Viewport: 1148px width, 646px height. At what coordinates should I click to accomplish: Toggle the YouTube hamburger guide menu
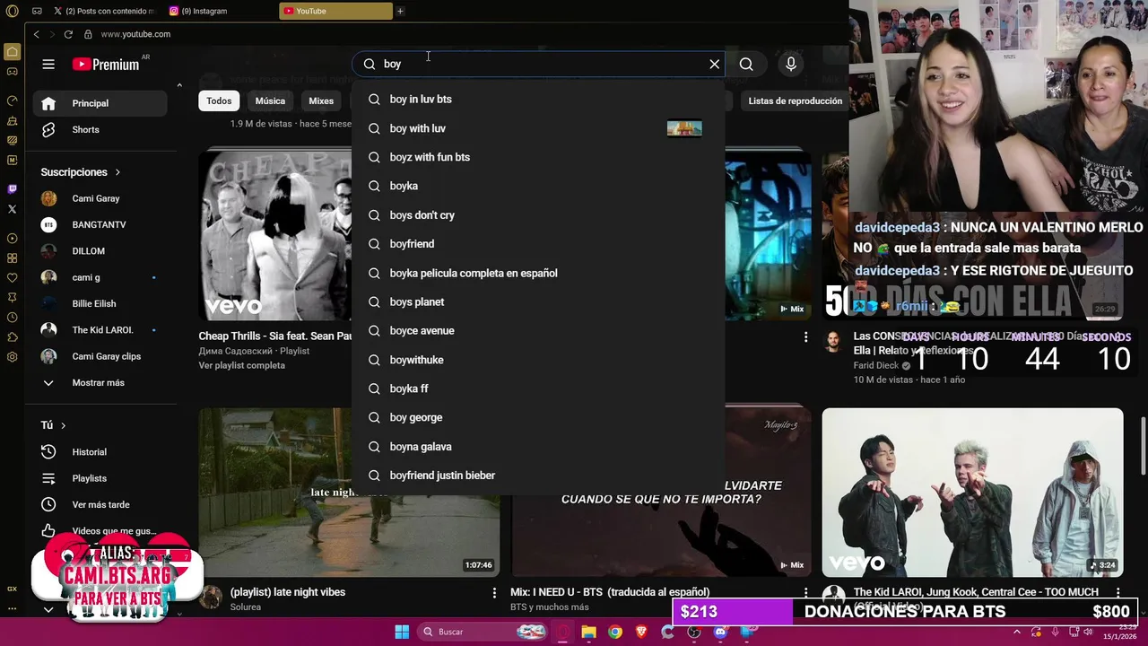[48, 64]
